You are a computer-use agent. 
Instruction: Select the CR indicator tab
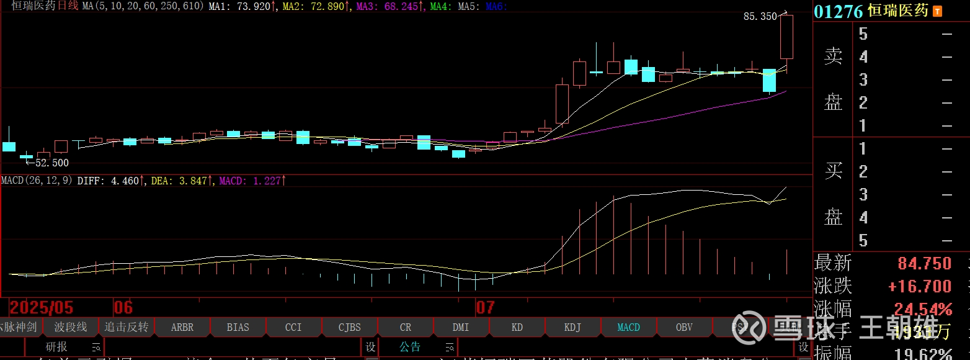point(406,327)
